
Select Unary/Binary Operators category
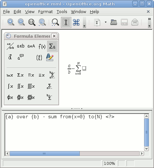[x=10, y=46]
